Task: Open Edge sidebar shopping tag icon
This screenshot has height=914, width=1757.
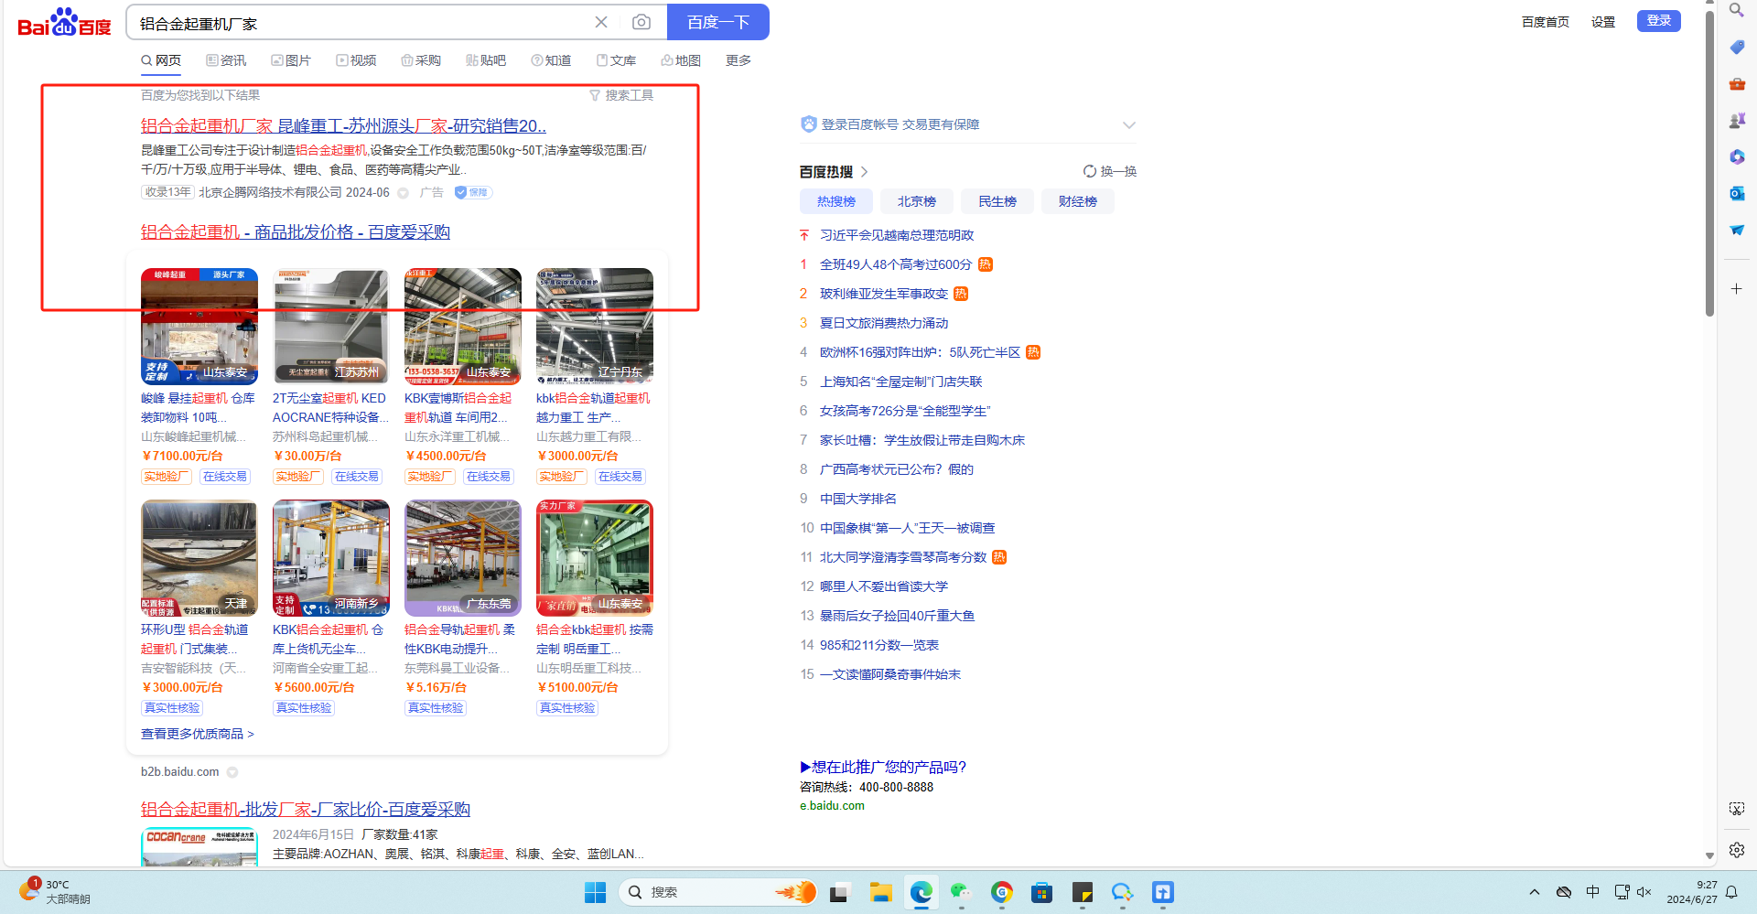Action: pos(1737,48)
